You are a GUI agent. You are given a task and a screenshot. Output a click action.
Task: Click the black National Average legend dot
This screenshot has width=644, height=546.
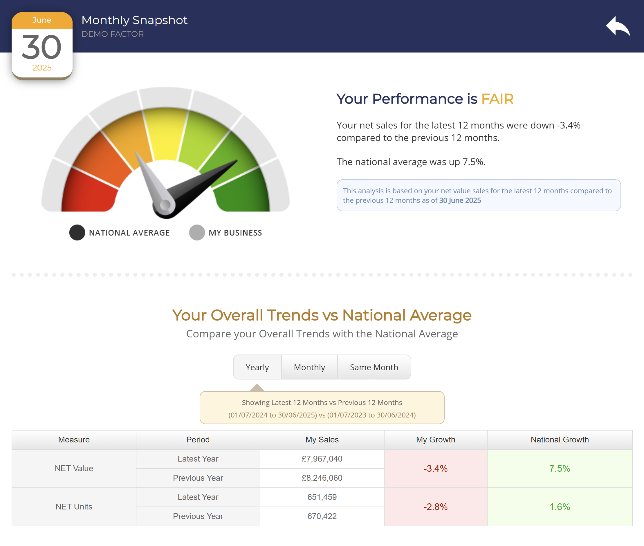tap(77, 232)
